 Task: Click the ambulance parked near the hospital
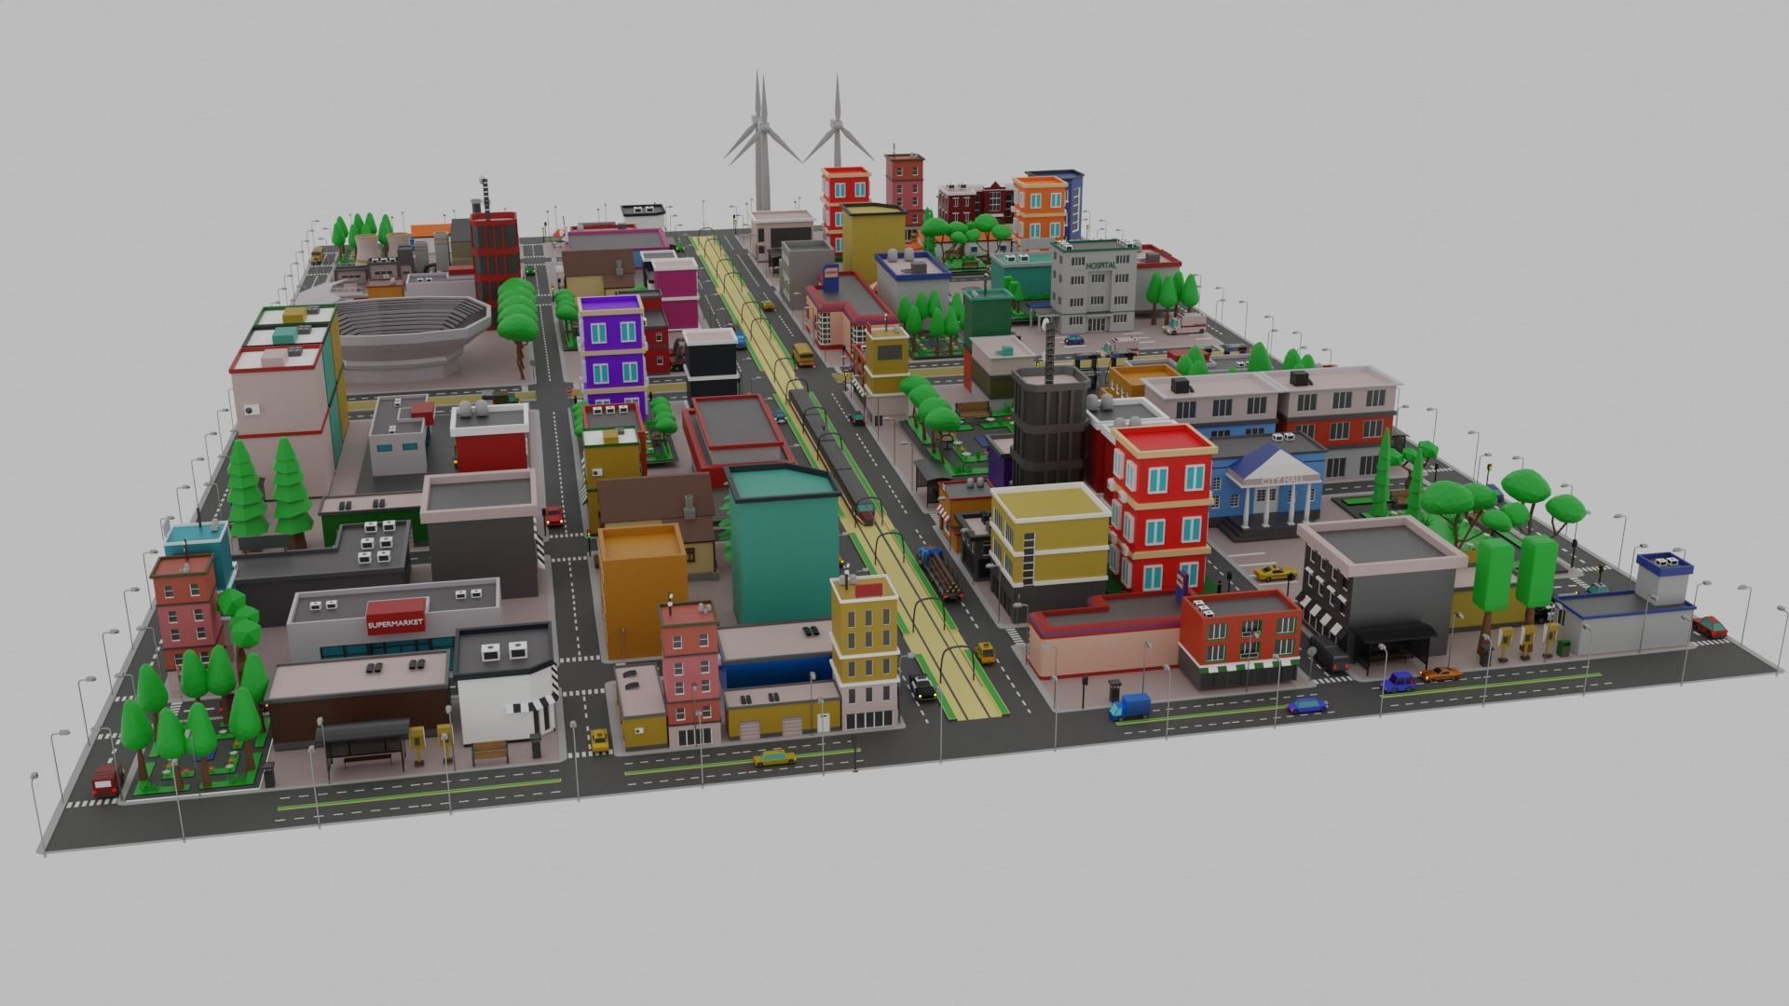point(1183,324)
